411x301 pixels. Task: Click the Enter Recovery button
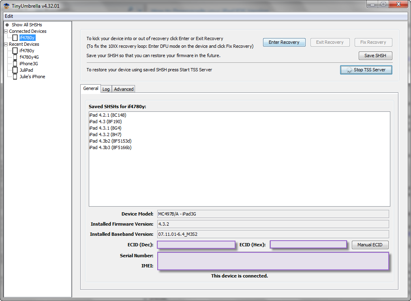[x=284, y=42]
